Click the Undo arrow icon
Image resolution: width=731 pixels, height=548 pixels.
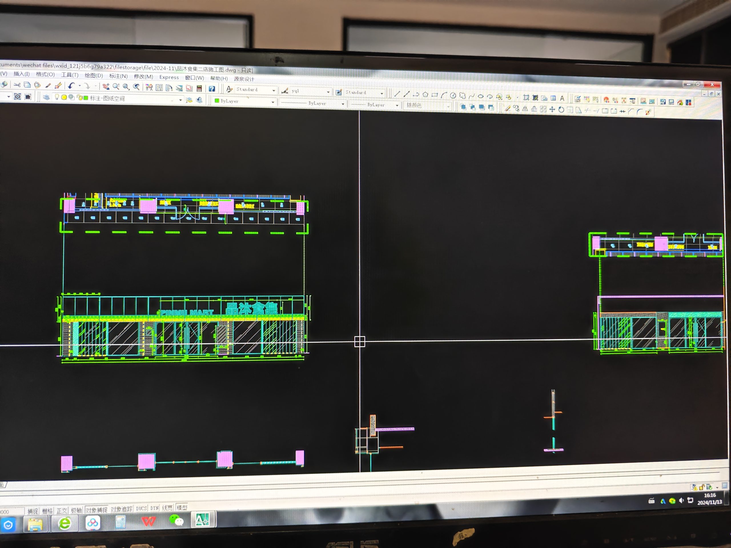71,86
